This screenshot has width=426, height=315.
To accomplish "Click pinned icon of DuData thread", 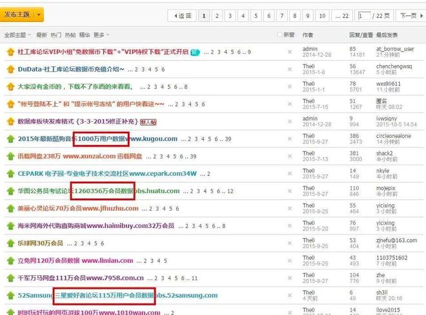I will (x=10, y=69).
